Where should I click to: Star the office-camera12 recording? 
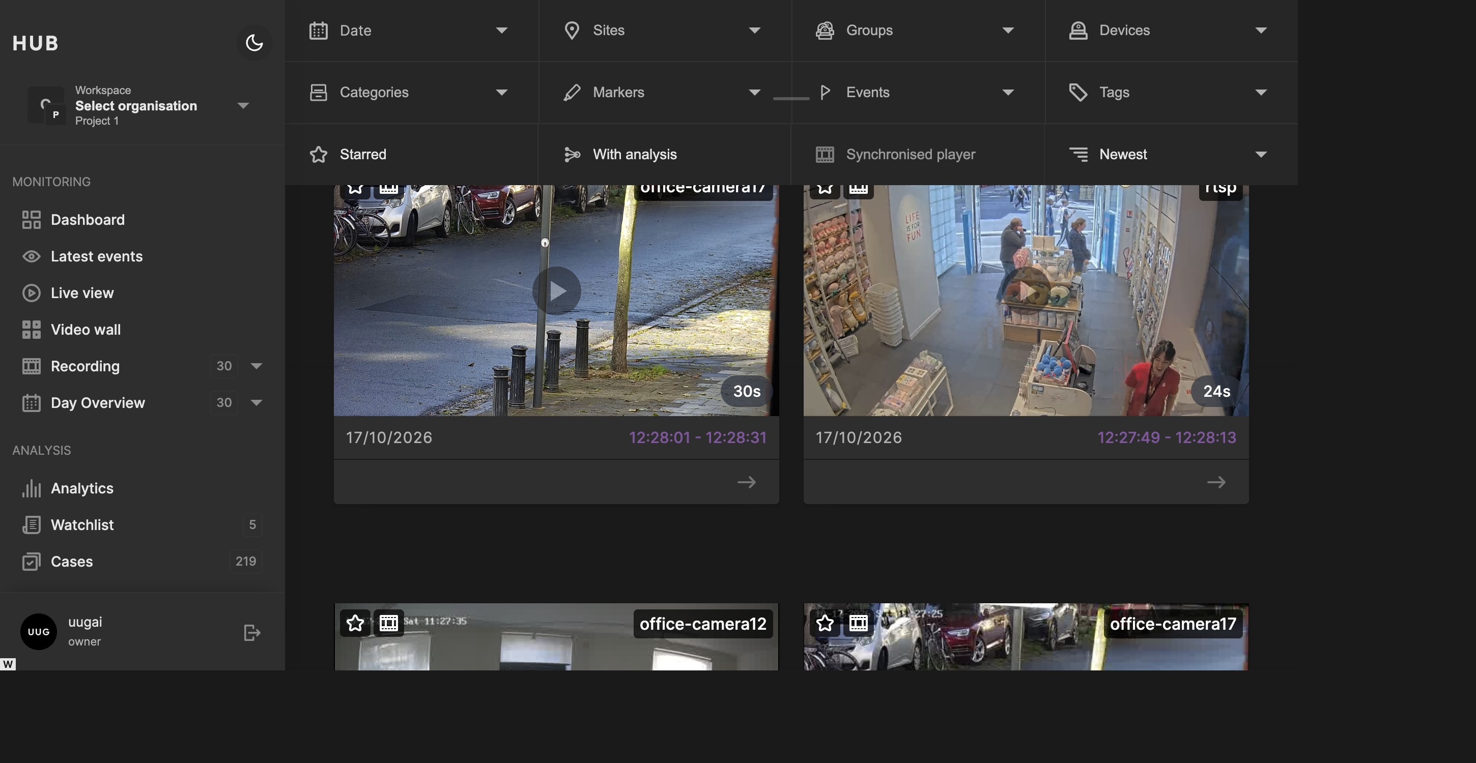355,623
